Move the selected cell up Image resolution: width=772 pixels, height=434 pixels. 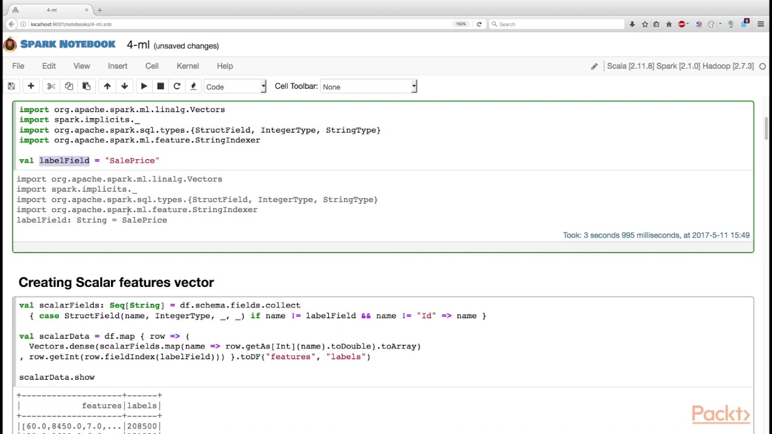(x=107, y=86)
